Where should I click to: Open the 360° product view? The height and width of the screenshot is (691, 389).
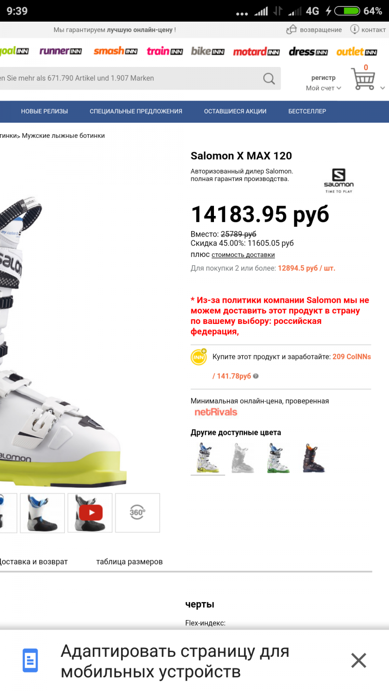point(137,513)
